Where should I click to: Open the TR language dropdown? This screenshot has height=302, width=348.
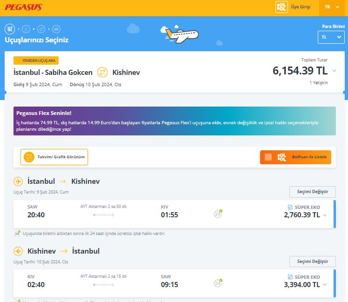(332, 7)
